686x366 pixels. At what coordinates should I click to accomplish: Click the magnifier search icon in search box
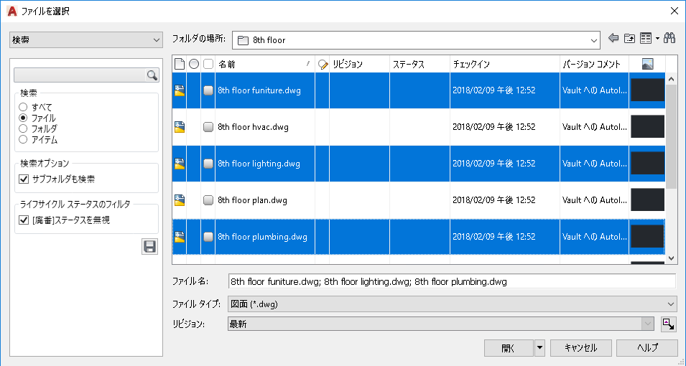click(152, 75)
